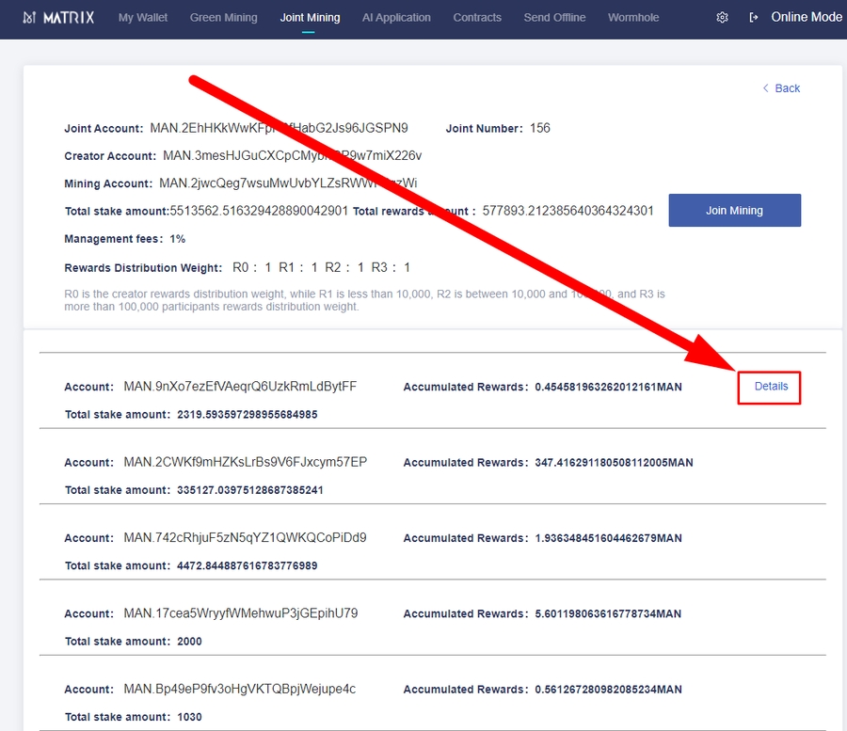Open the Green Mining section
Viewport: 847px width, 731px height.
(x=223, y=17)
